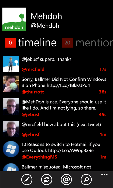This screenshot has width=113, height=188.
Task: Click the red 0 unread timeline badge
Action: pyautogui.click(x=10, y=43)
